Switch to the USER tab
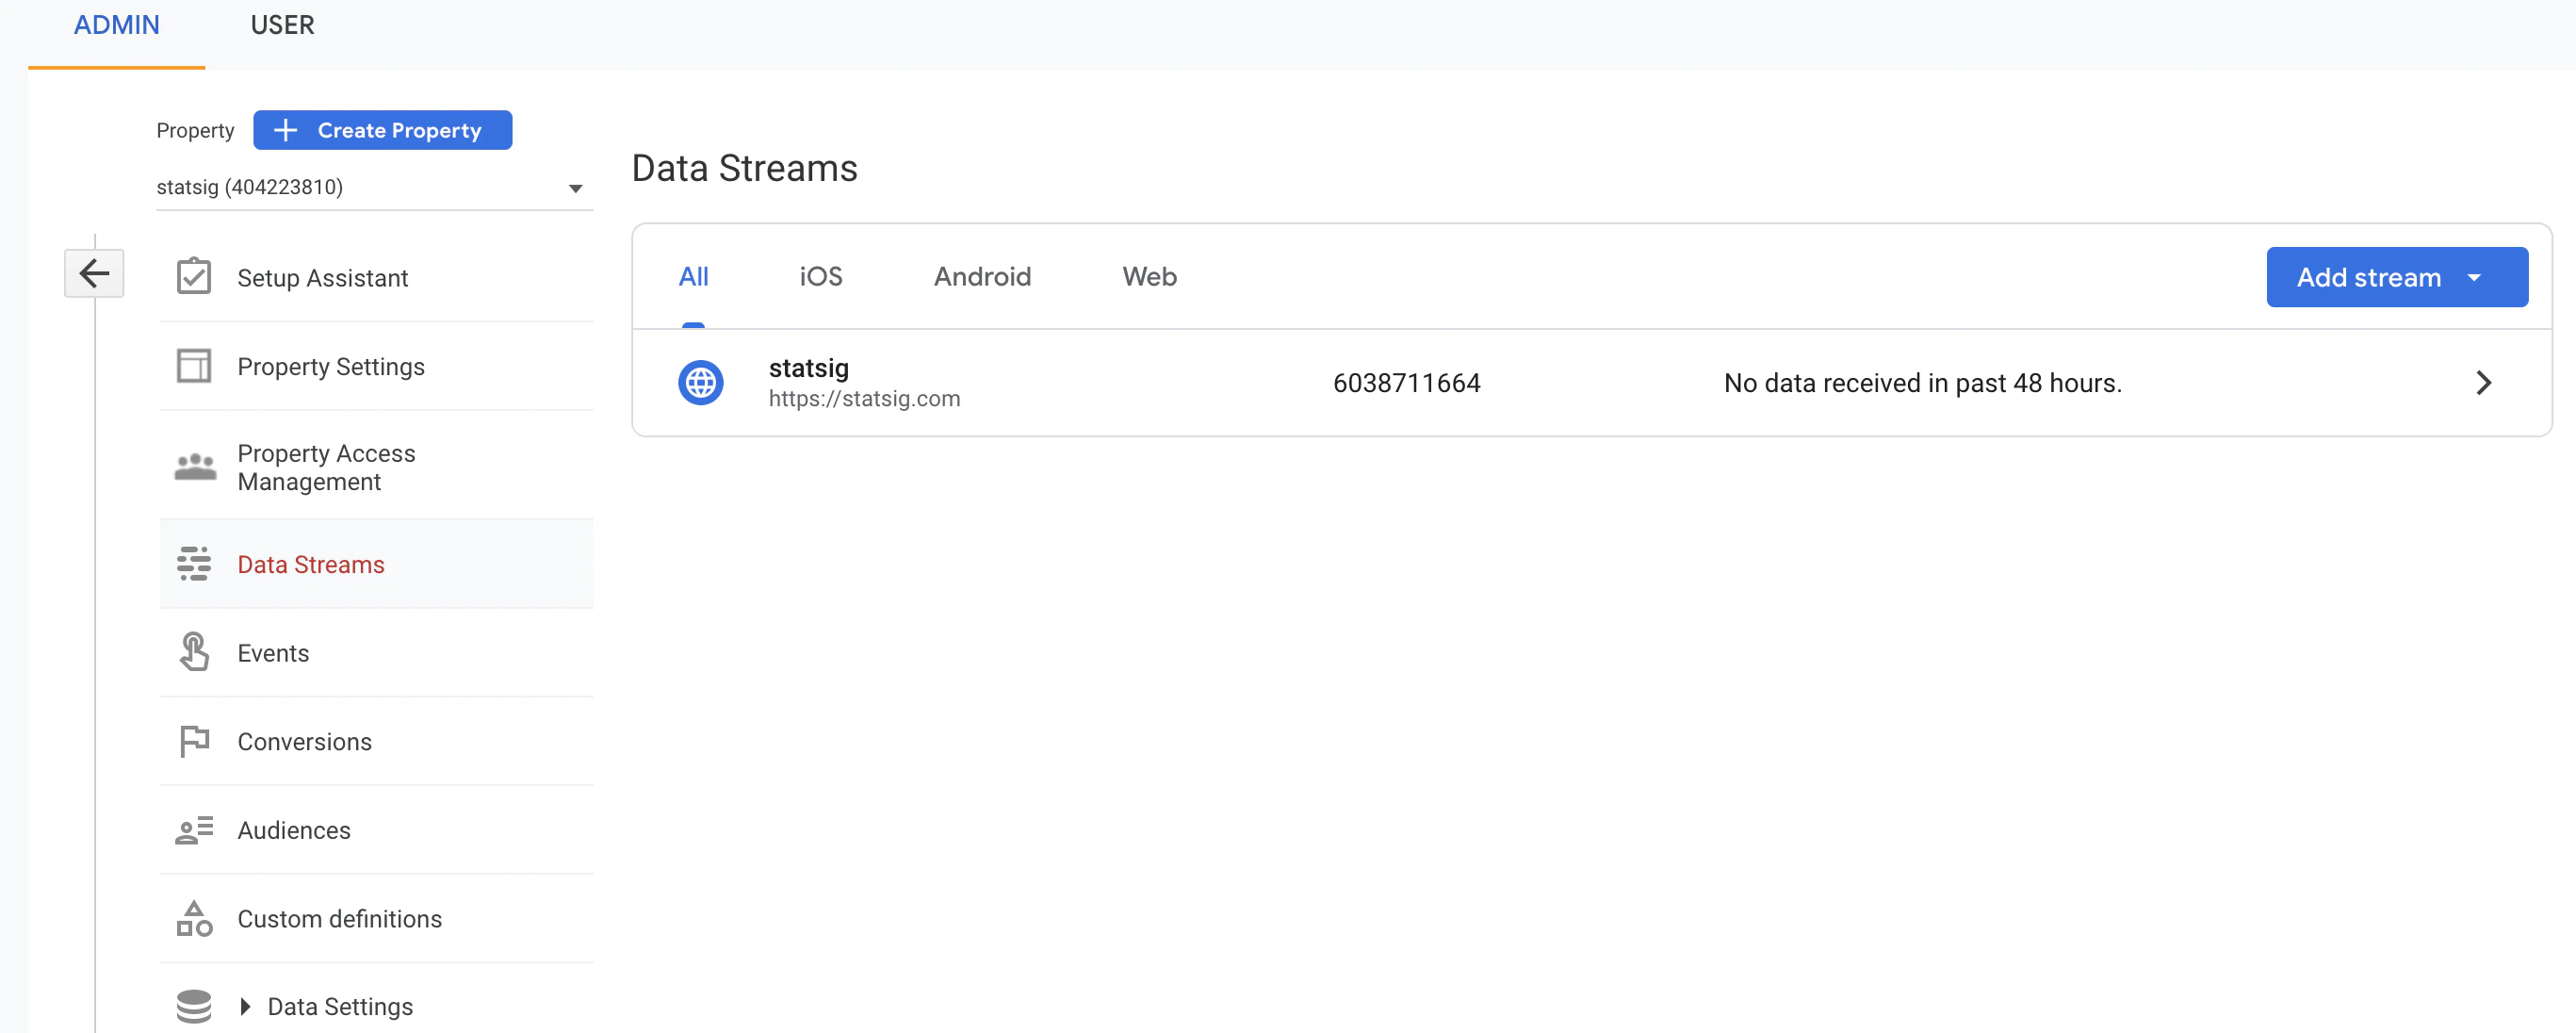Viewport: 2576px width, 1033px height. click(282, 25)
